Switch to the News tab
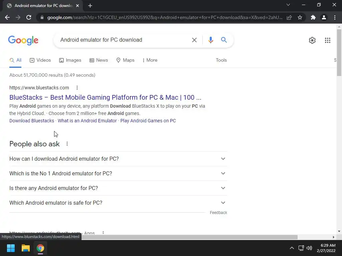Viewport: 342px width, 256px height. (99, 60)
